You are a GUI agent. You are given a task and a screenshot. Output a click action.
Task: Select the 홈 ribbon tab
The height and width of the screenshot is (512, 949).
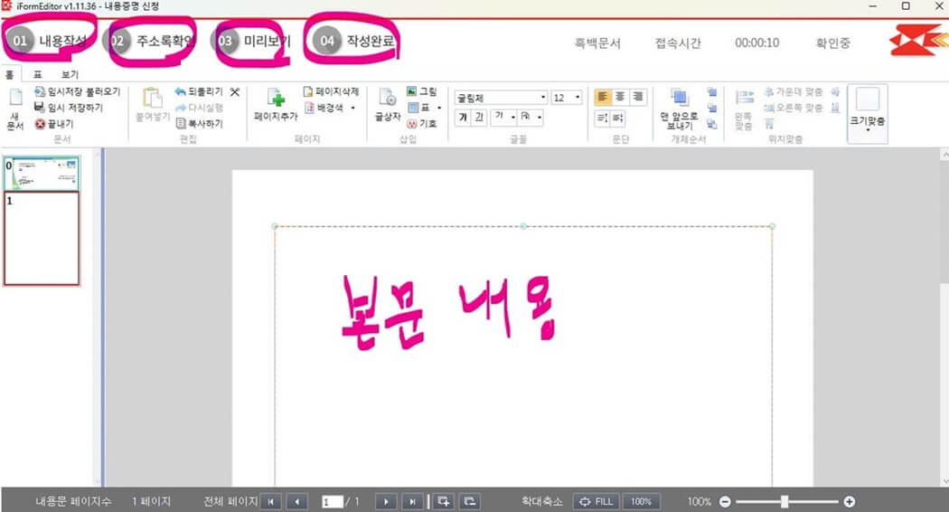click(x=10, y=74)
